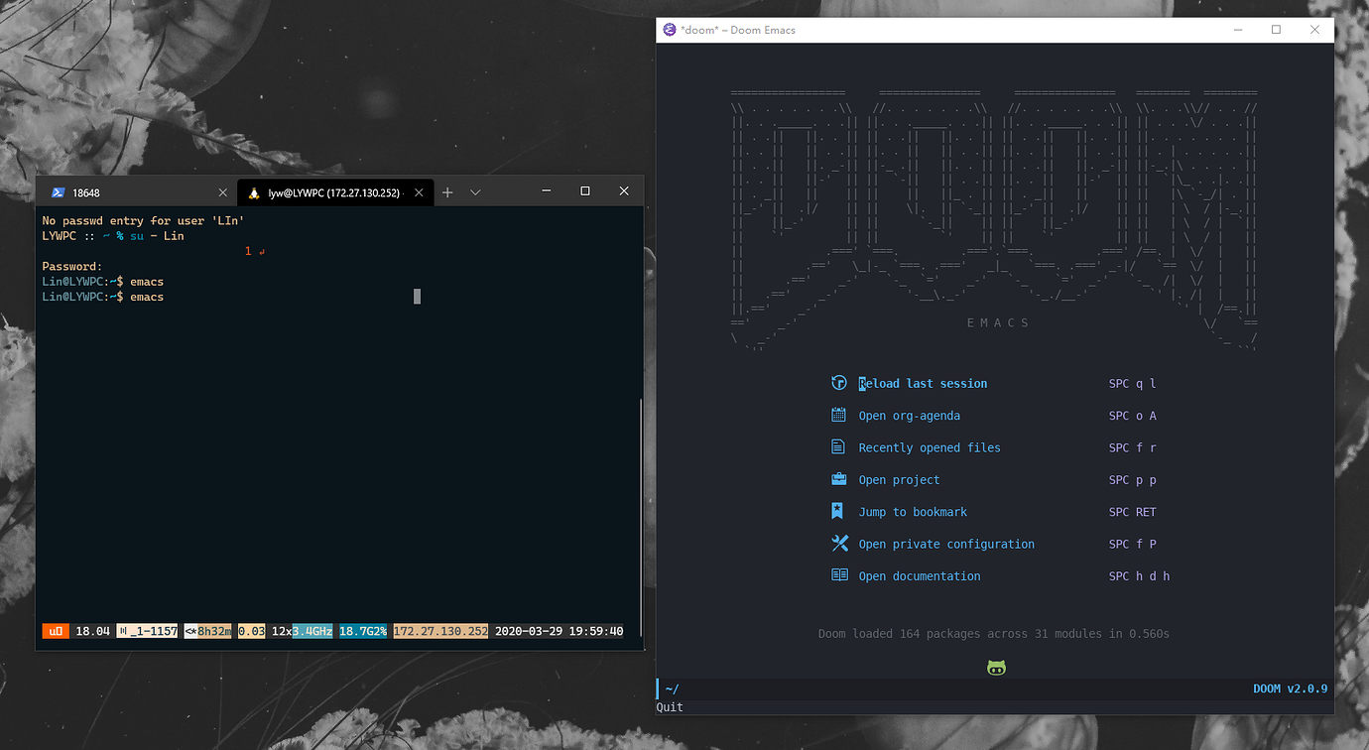Click the SPC f P keybinding text

point(1132,544)
